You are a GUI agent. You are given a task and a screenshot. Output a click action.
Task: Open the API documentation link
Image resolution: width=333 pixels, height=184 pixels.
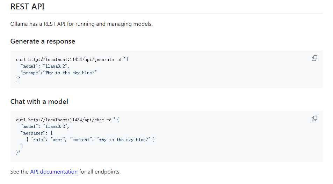pos(54,171)
